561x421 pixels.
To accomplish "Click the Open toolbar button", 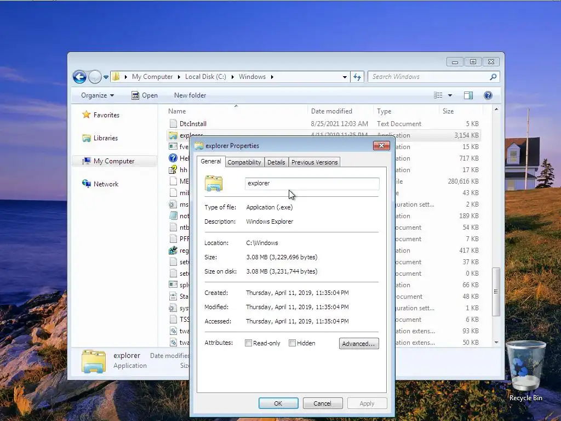I will pos(145,95).
